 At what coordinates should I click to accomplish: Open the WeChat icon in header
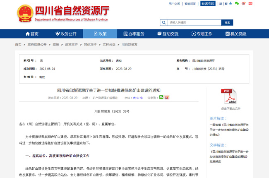coord(237,4)
